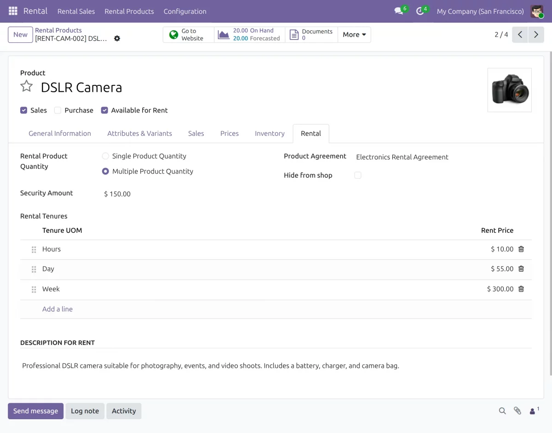
Task: Expand the More dropdown
Action: point(354,34)
